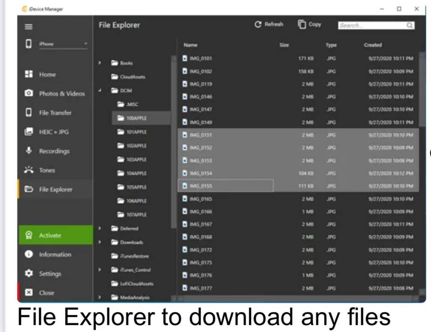Select file IMG_0101
This screenshot has height=332, width=431.
pyautogui.click(x=298, y=58)
